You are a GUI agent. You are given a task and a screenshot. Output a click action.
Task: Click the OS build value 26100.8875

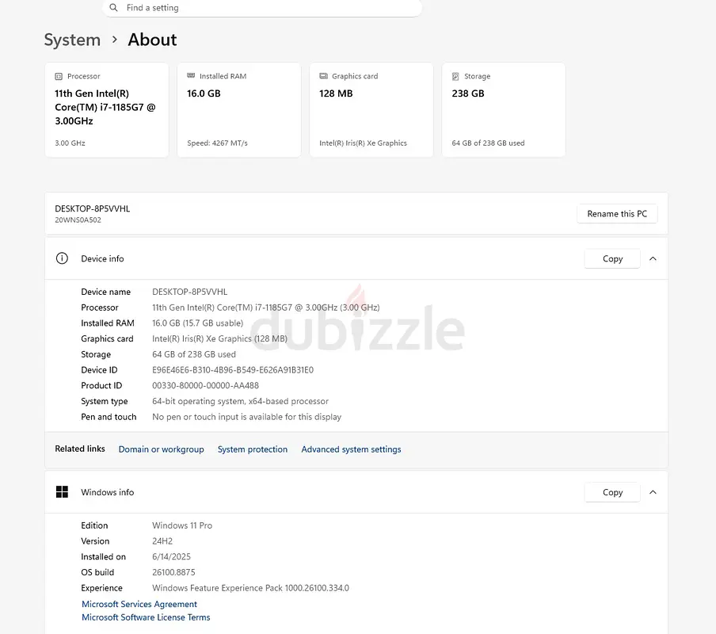(x=173, y=572)
